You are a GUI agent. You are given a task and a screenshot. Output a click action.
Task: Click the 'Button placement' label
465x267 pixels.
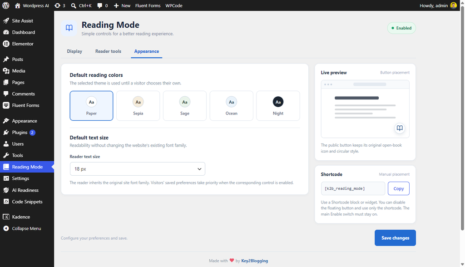[x=395, y=73]
